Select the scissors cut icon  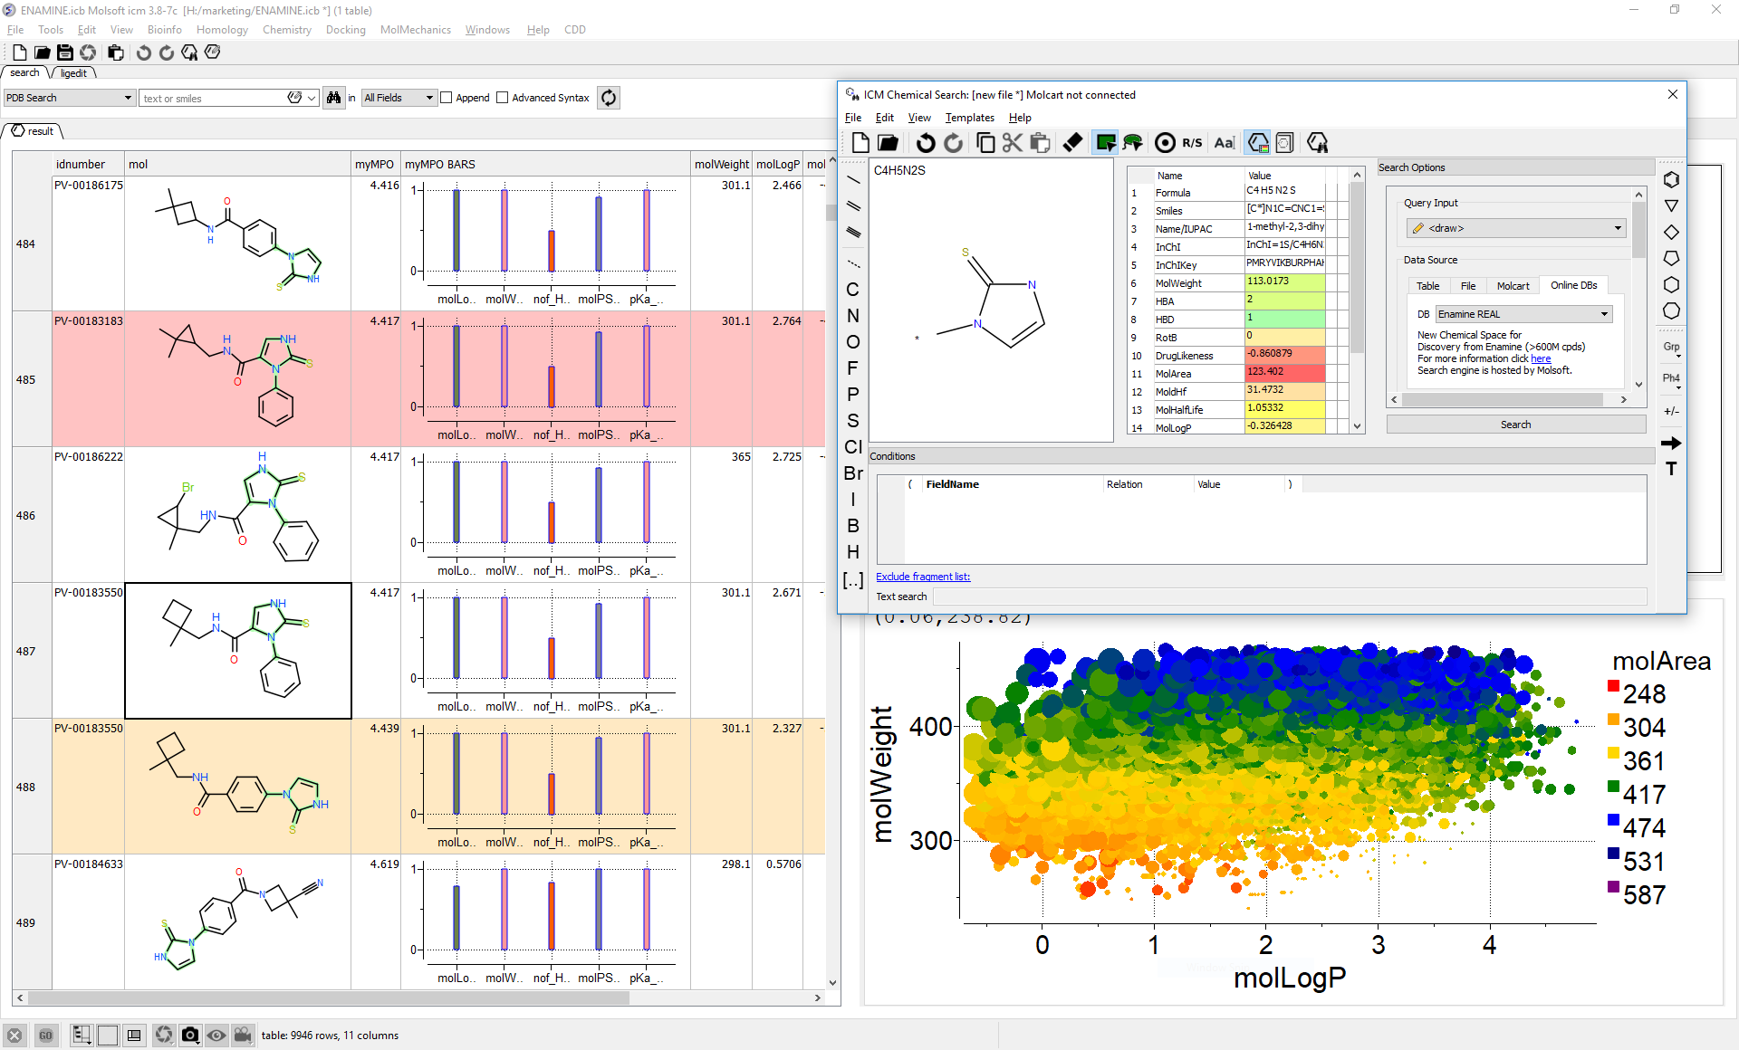coord(1013,143)
